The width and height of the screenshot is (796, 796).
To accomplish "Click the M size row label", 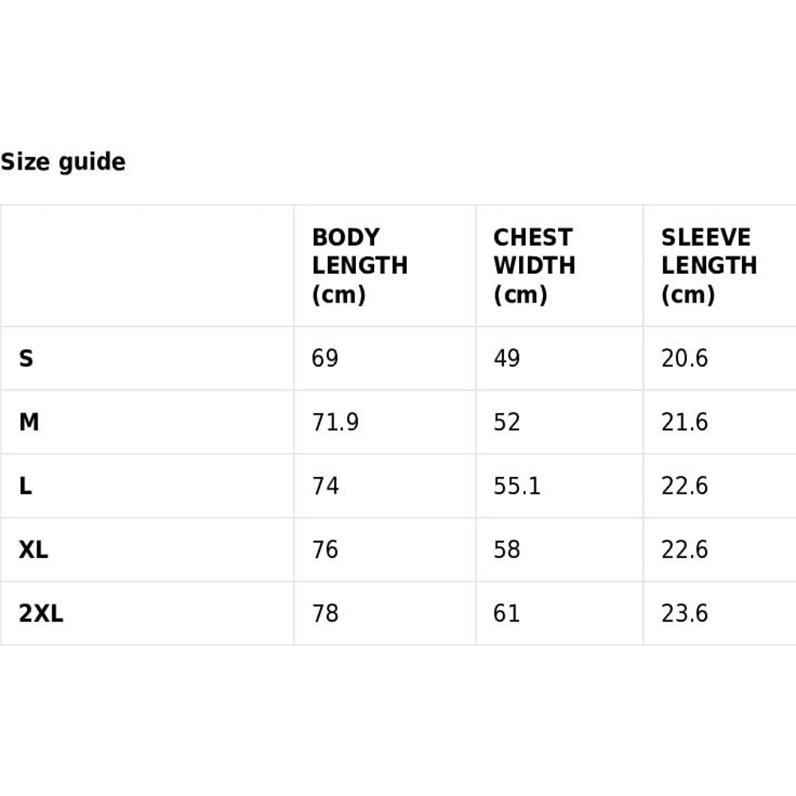I will [29, 423].
